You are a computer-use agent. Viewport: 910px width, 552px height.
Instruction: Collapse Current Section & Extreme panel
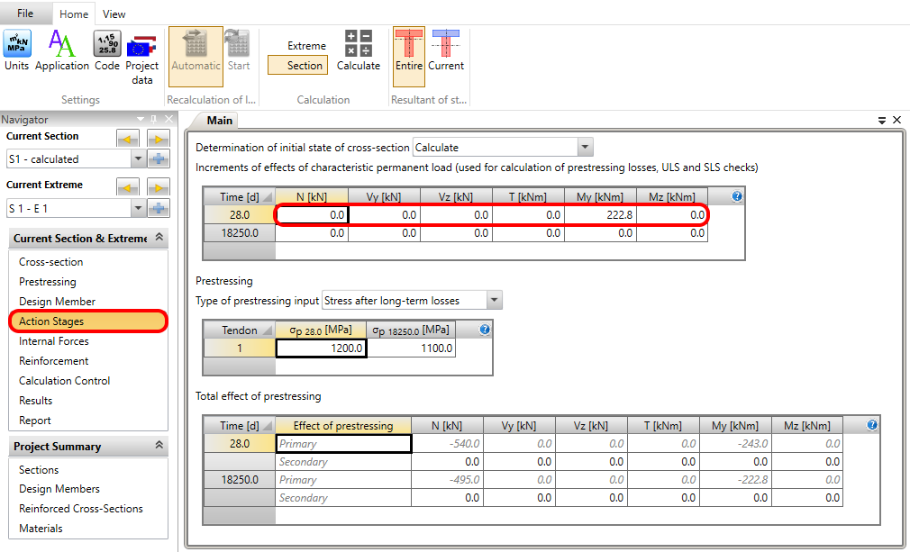tap(159, 238)
